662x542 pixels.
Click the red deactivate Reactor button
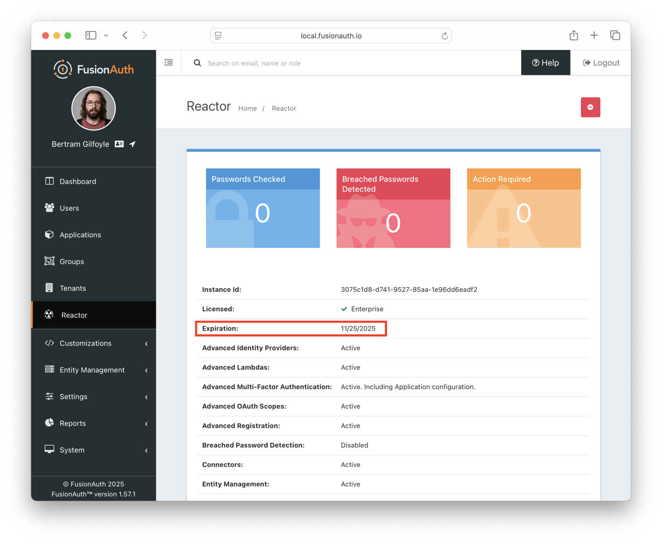[590, 107]
